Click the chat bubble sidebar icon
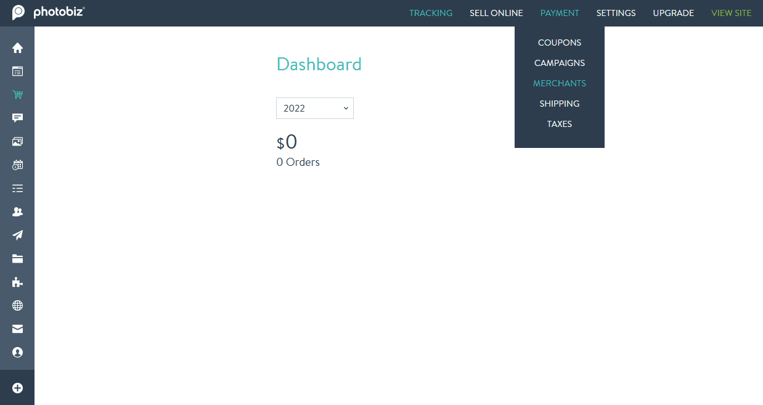This screenshot has width=763, height=405. (17, 118)
